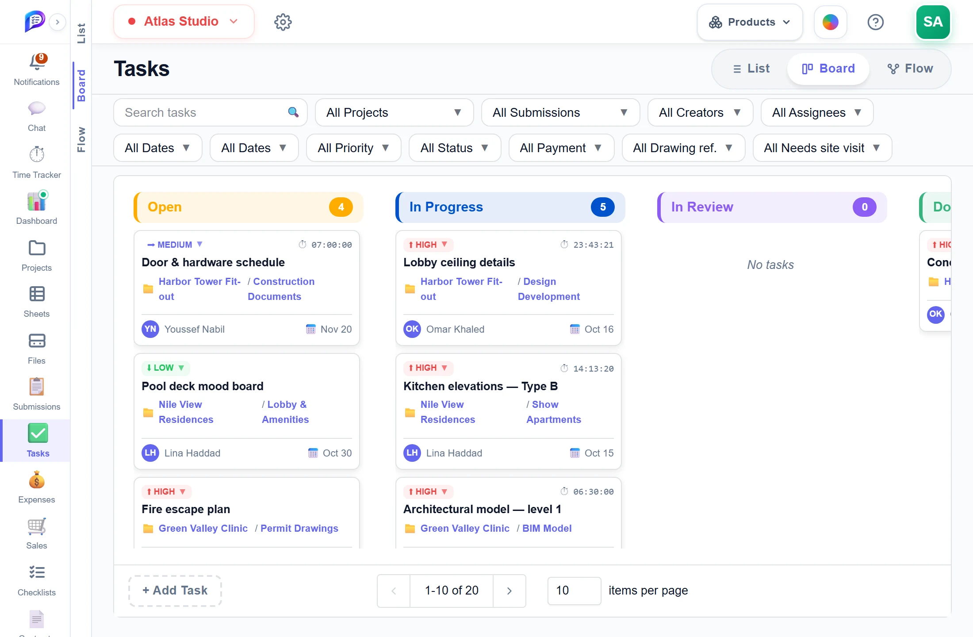The height and width of the screenshot is (637, 973).
Task: Open Harbor Tower Fit-out link on Lobby ceiling details
Action: tap(461, 289)
